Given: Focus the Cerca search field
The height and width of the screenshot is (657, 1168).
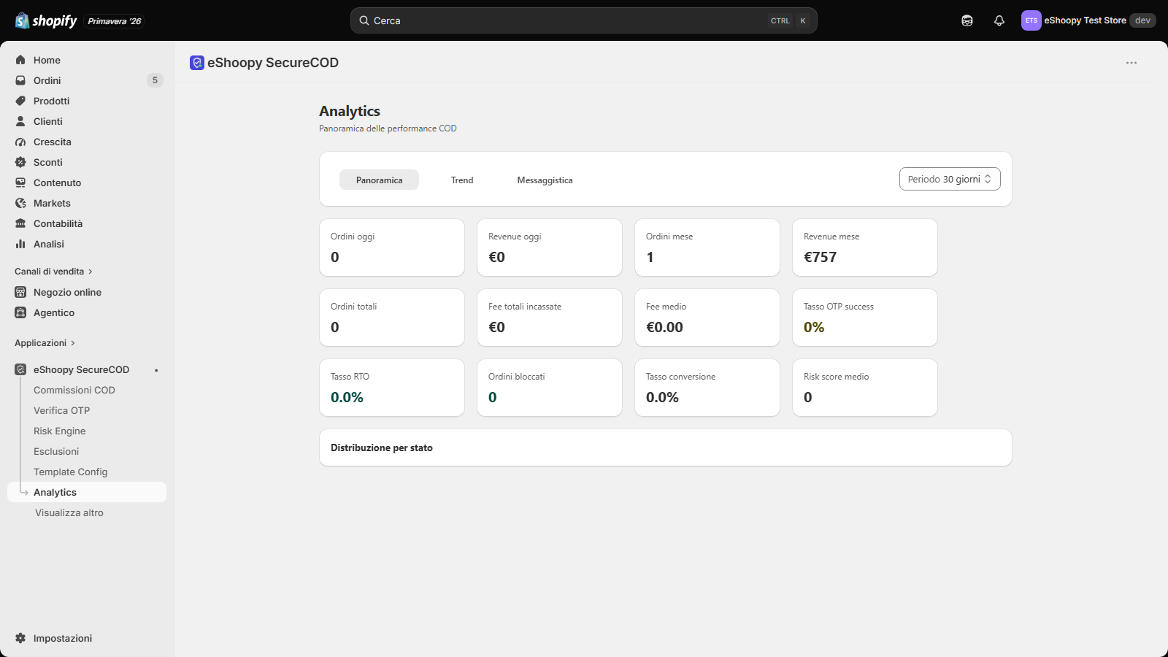Looking at the screenshot, I should [x=584, y=20].
